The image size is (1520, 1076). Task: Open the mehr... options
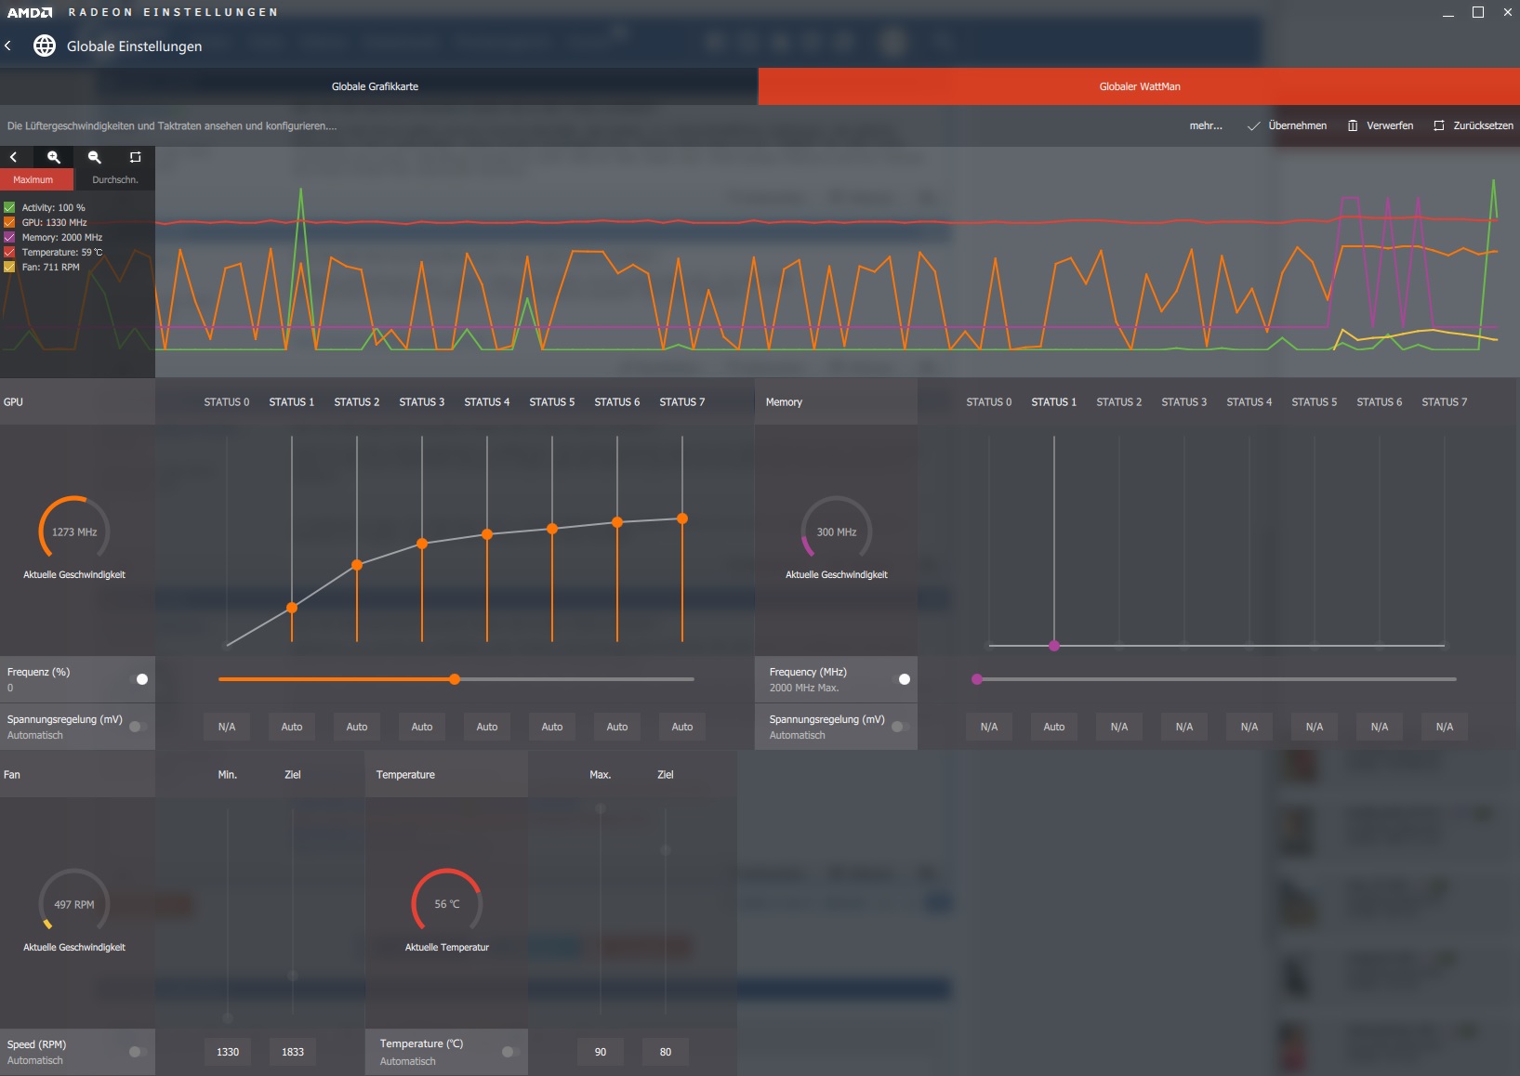tap(1206, 125)
